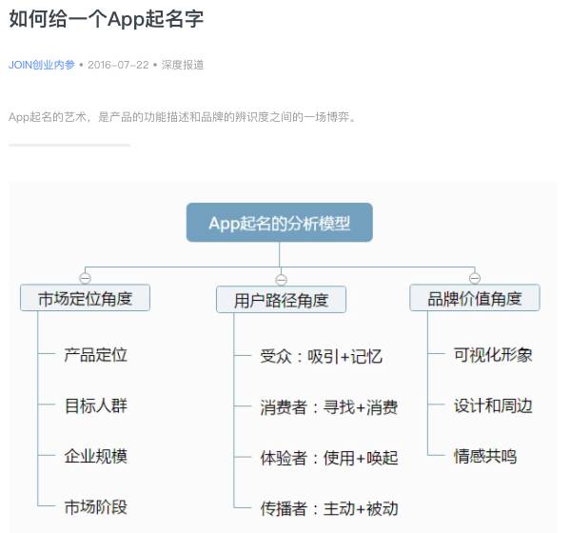This screenshot has width=570, height=533.
Task: Collapse the 用户路径角度 branch toggle
Action: (x=281, y=280)
